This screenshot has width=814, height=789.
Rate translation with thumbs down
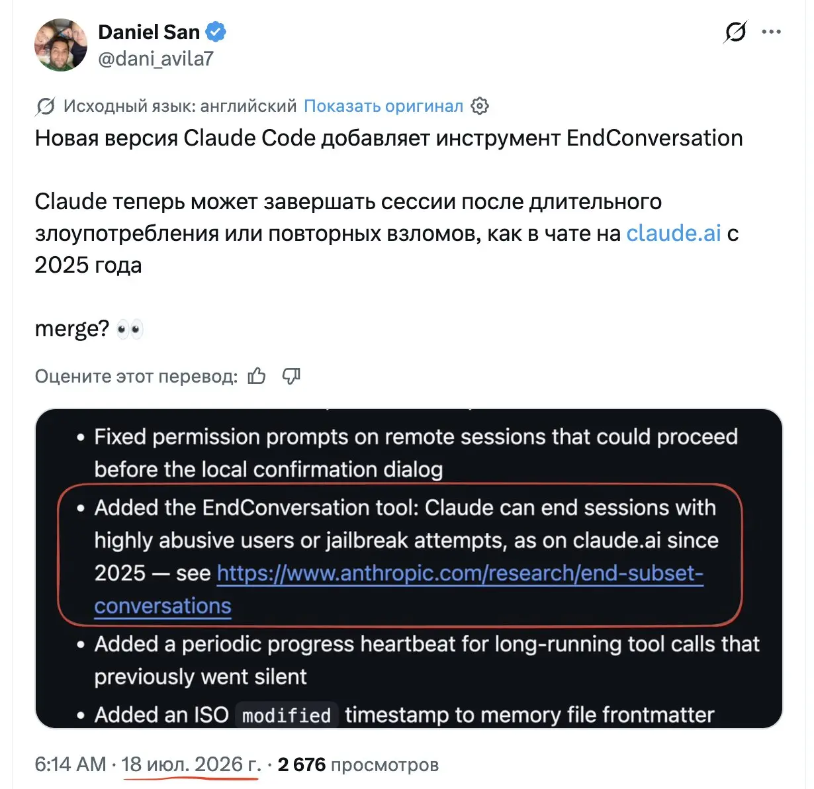[291, 376]
